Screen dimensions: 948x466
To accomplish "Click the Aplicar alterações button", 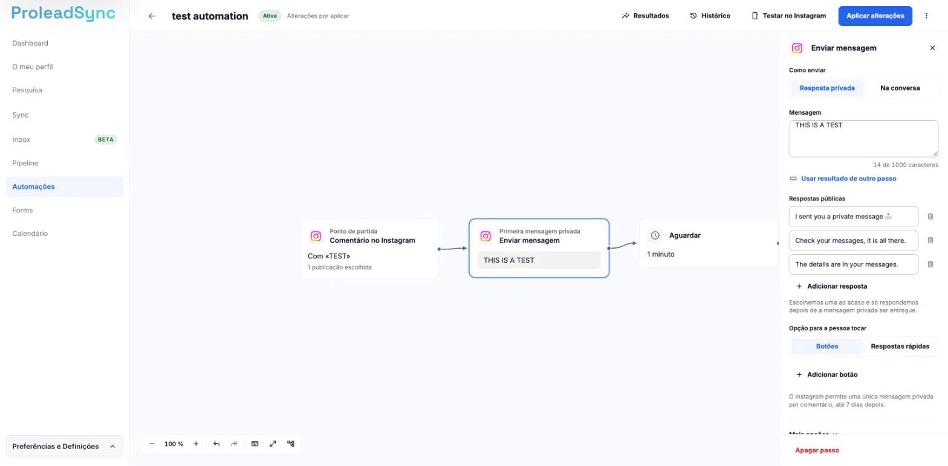I will click(875, 16).
